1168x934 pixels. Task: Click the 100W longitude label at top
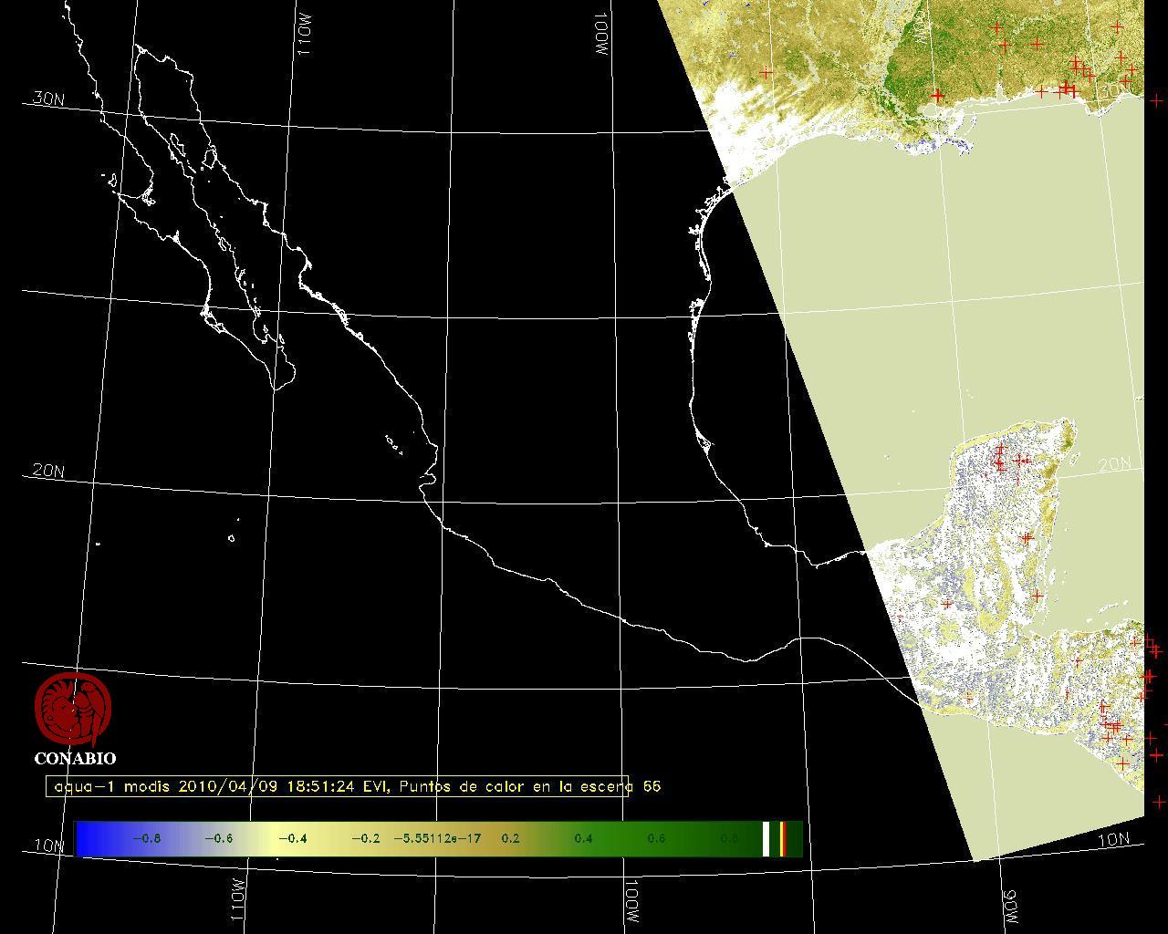(600, 35)
